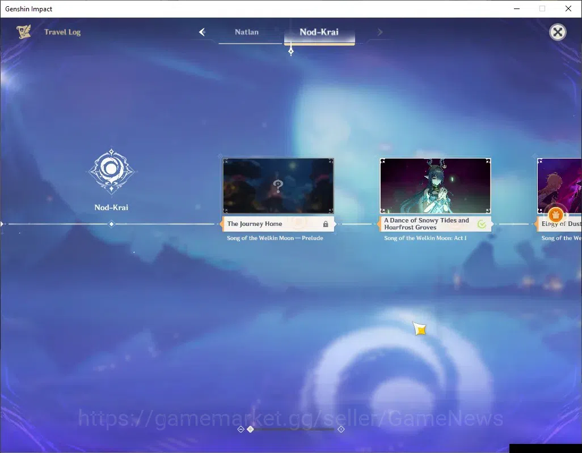
Task: Switch to the Natlan tab
Action: click(x=247, y=32)
